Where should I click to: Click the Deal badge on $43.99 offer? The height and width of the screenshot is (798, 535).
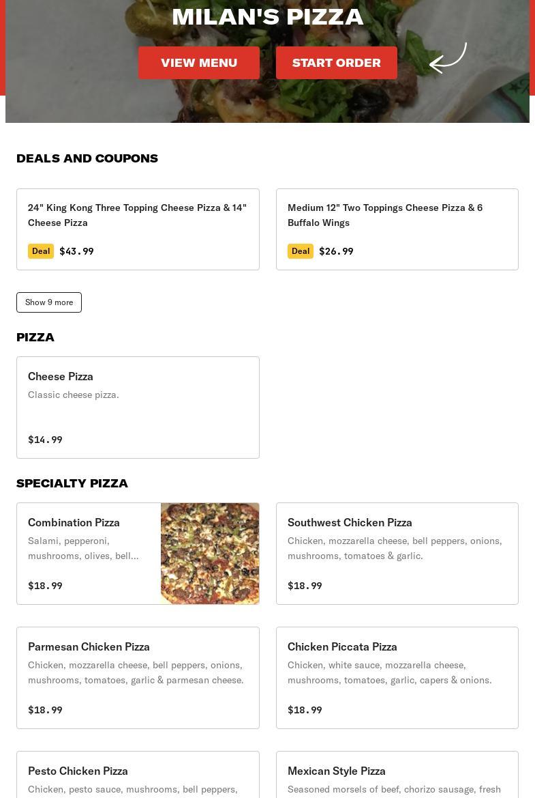[x=41, y=251]
